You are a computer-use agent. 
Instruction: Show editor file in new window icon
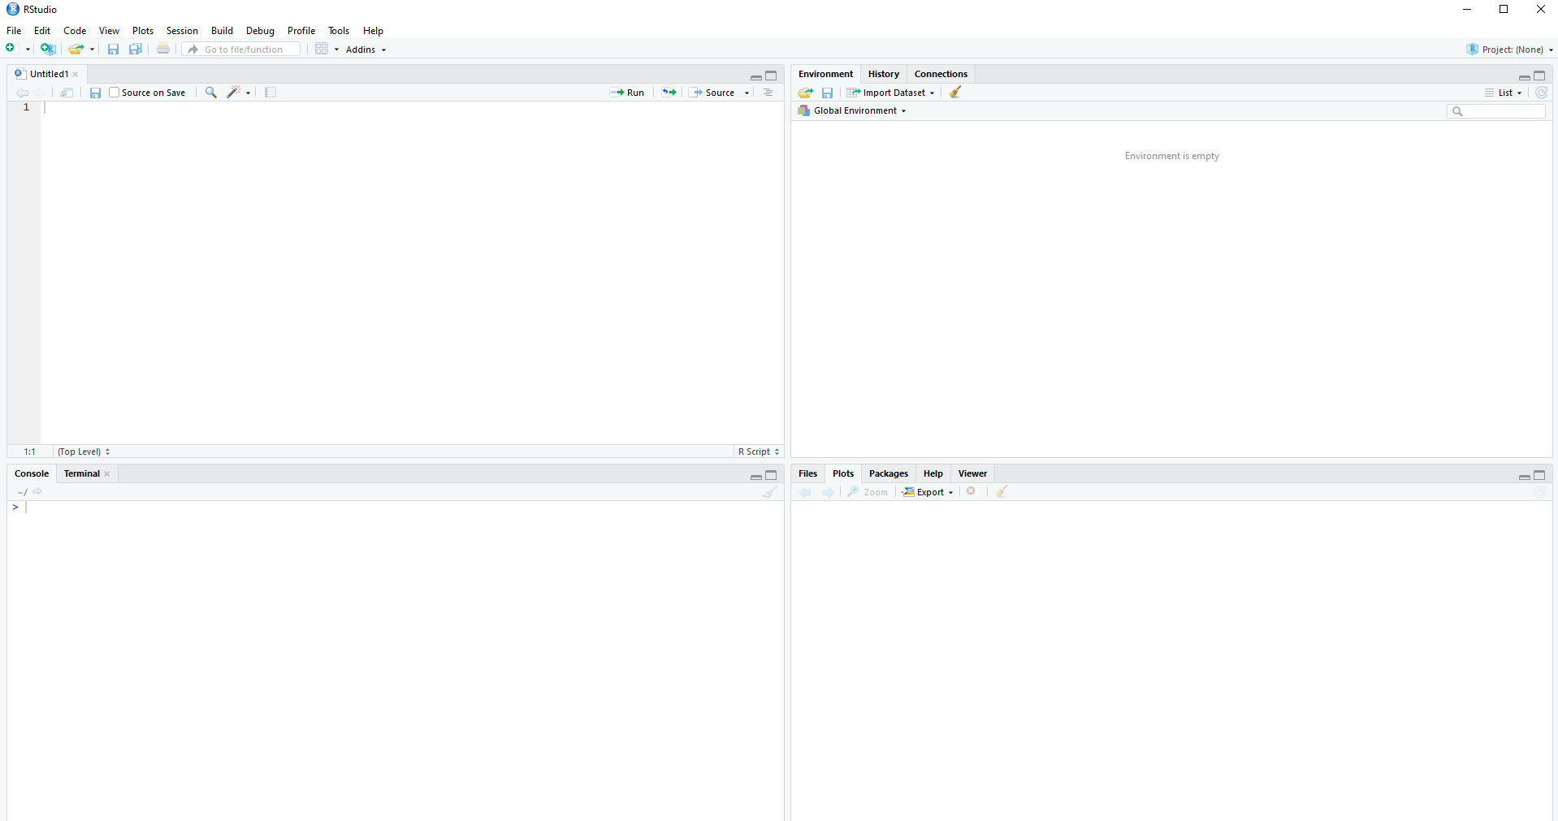(67, 93)
